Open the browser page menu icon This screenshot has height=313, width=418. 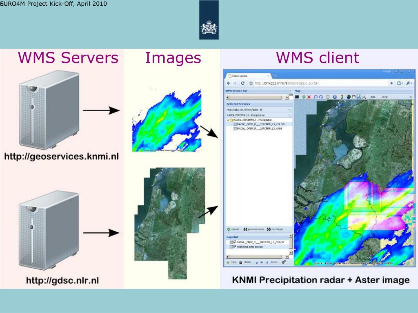[x=400, y=83]
